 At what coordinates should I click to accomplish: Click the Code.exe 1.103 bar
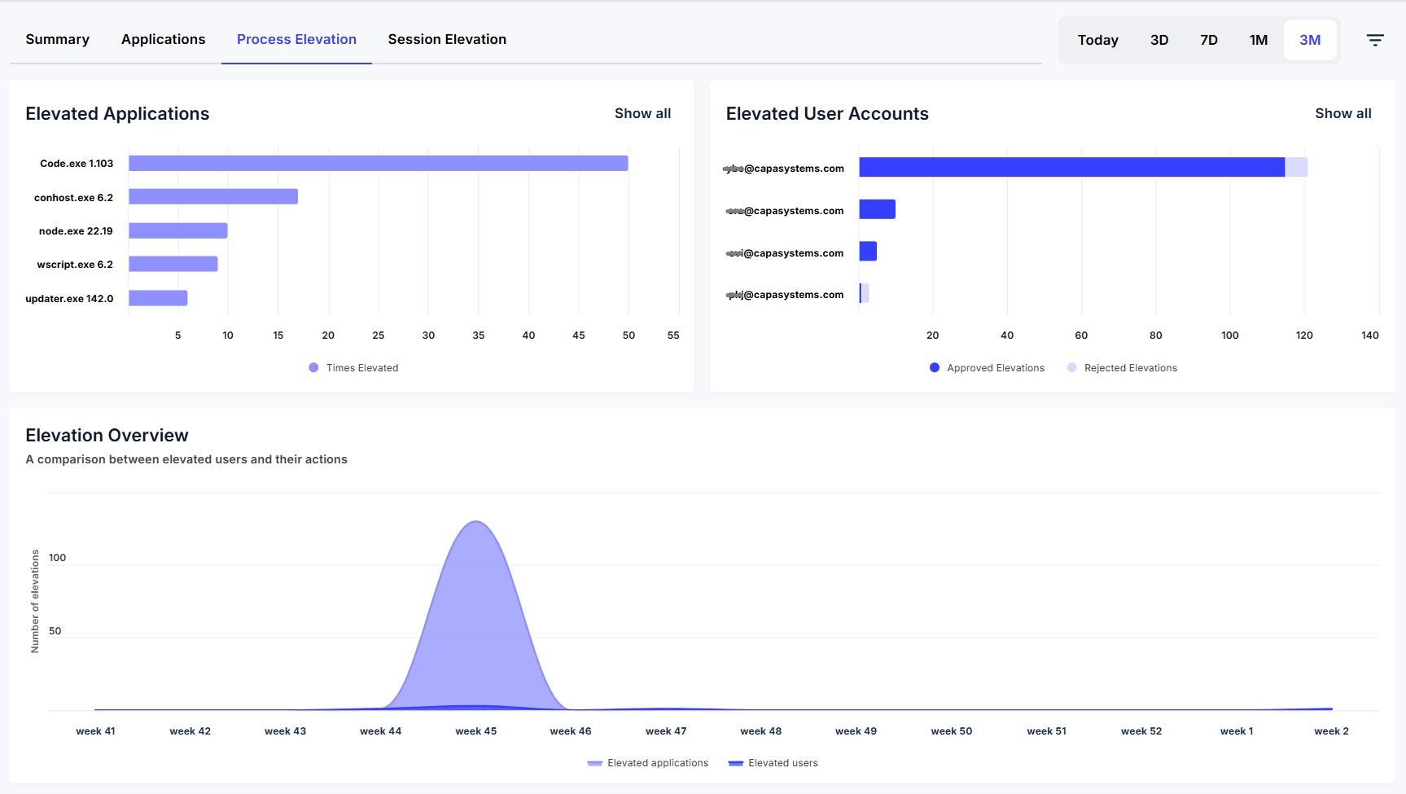379,163
